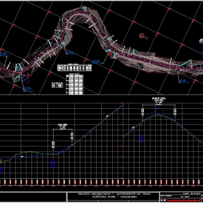This screenshot has width=203, height=203.
Task: Click the CARRETERA SUCRE - COCHABAMBA title text
Action: pos(114,195)
